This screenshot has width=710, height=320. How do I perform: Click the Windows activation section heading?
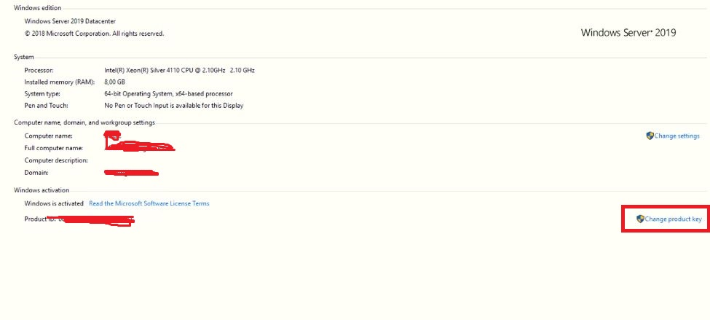[x=42, y=190]
